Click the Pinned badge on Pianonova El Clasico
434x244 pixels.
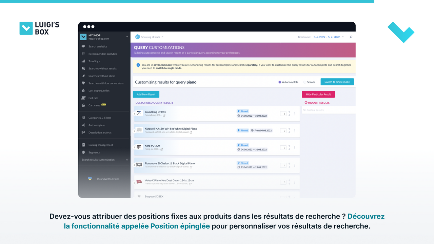tap(243, 163)
